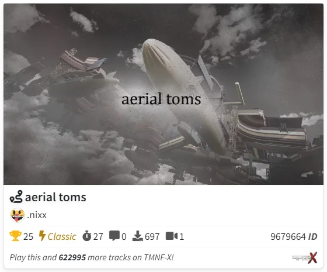
Task: Click the TMX logo icon
Action: (x=305, y=258)
